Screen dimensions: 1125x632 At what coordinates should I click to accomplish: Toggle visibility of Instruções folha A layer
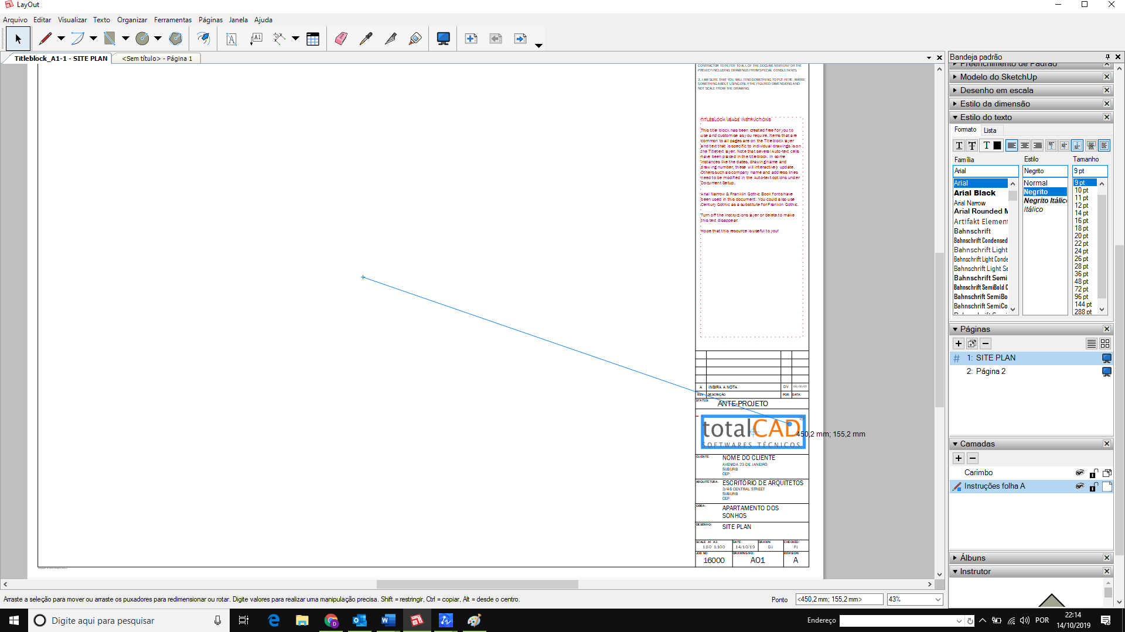tap(1079, 486)
